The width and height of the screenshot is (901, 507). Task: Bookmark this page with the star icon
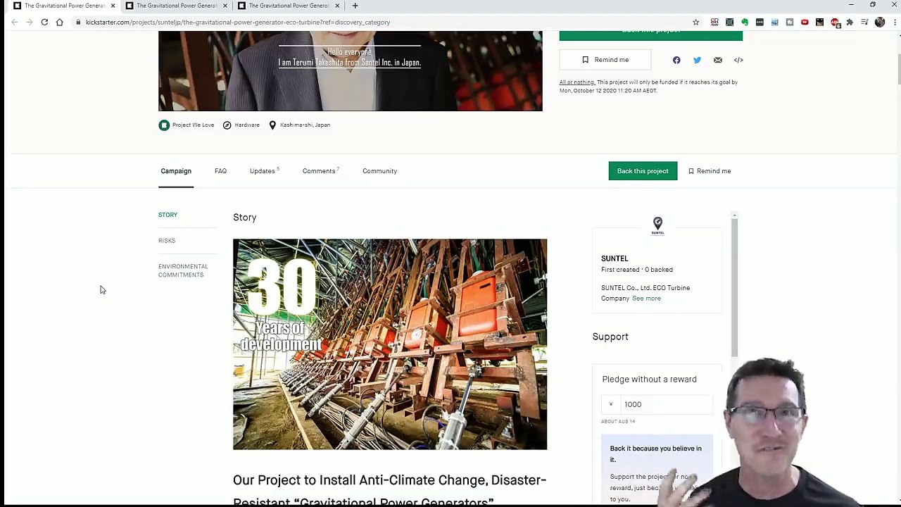[x=695, y=22]
